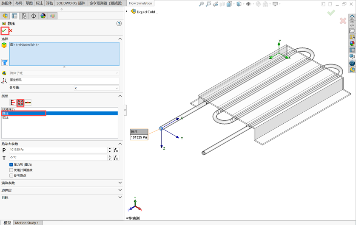Open the SOLIDWORKS 插件 tab
Image resolution: width=356 pixels, height=225 pixels.
[71, 3]
